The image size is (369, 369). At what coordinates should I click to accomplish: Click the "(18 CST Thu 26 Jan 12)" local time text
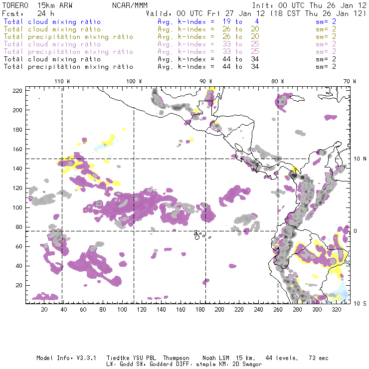(x=318, y=13)
